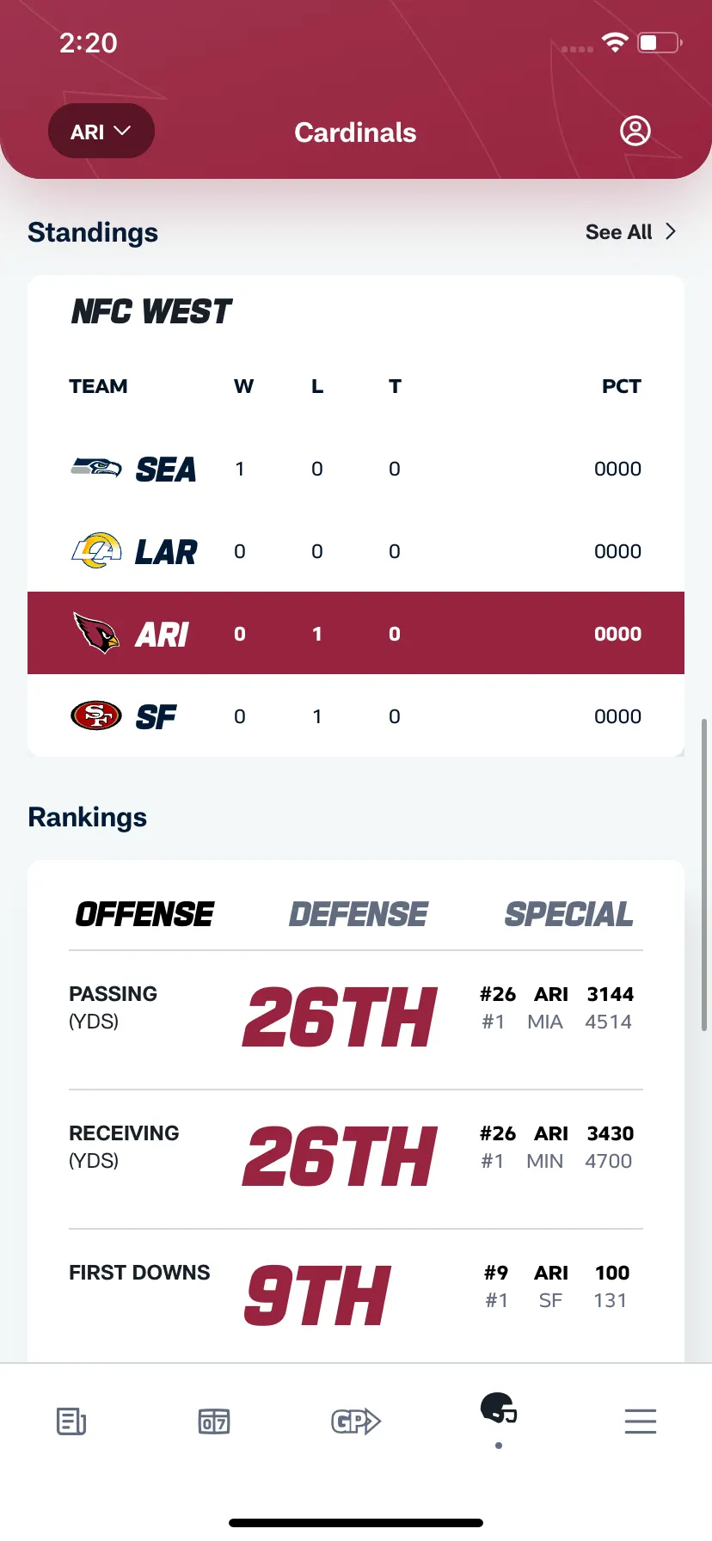
Task: Tap the RECEIVING 26TH ranking row
Action: point(356,1159)
